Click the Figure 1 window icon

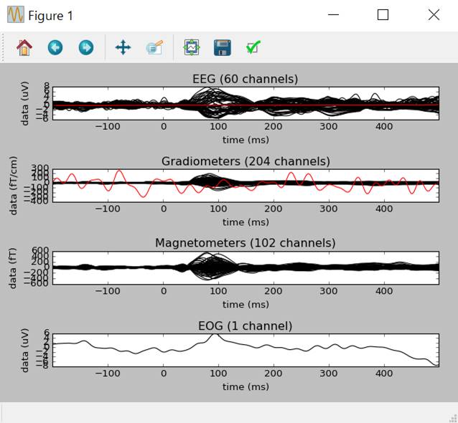point(15,15)
